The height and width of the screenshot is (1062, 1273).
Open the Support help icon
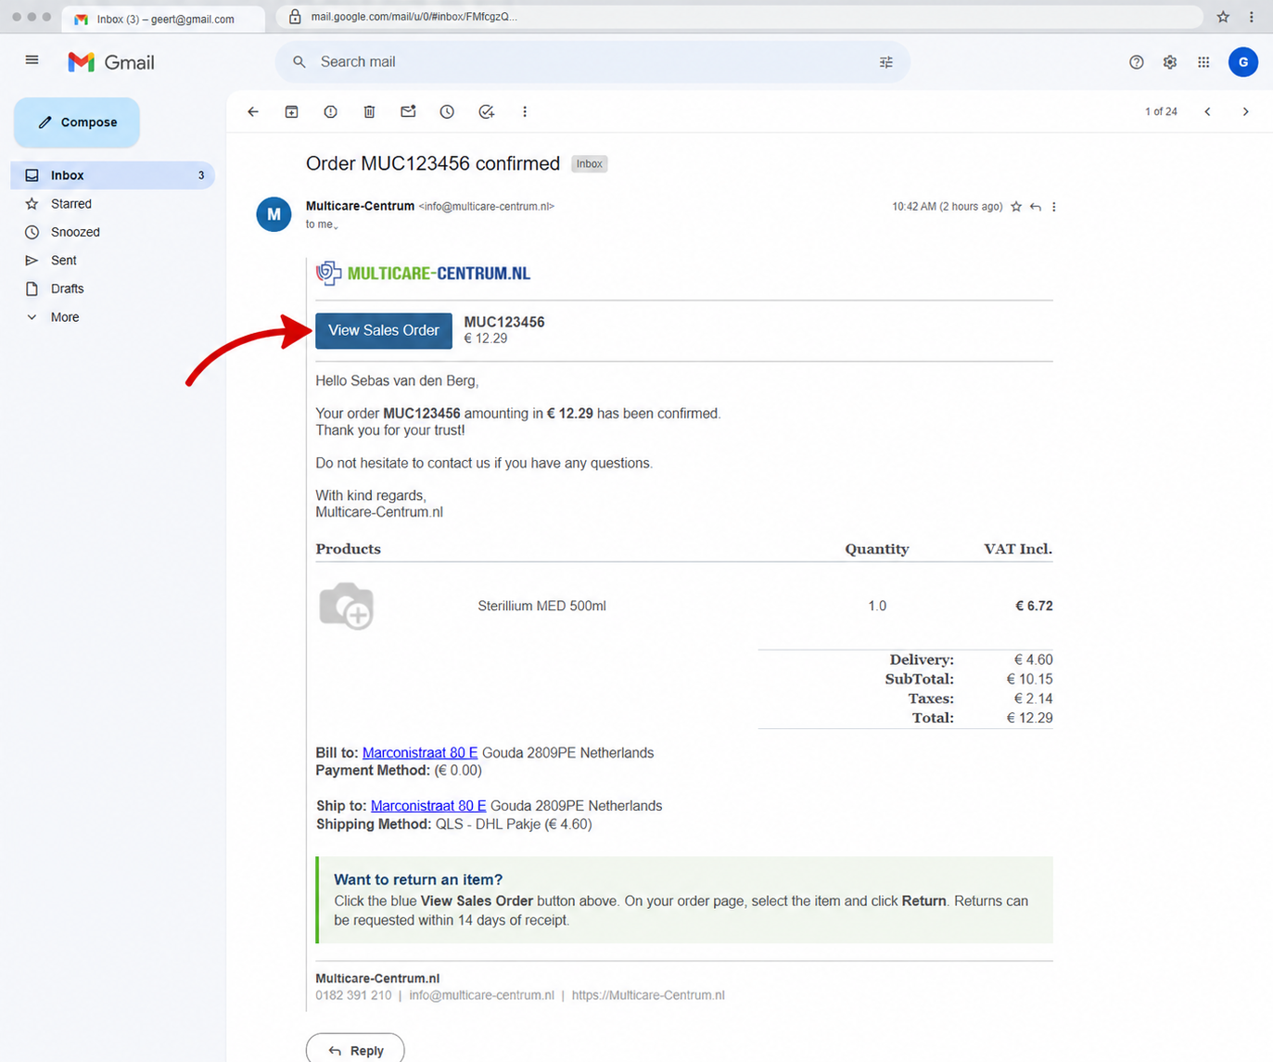(1136, 62)
